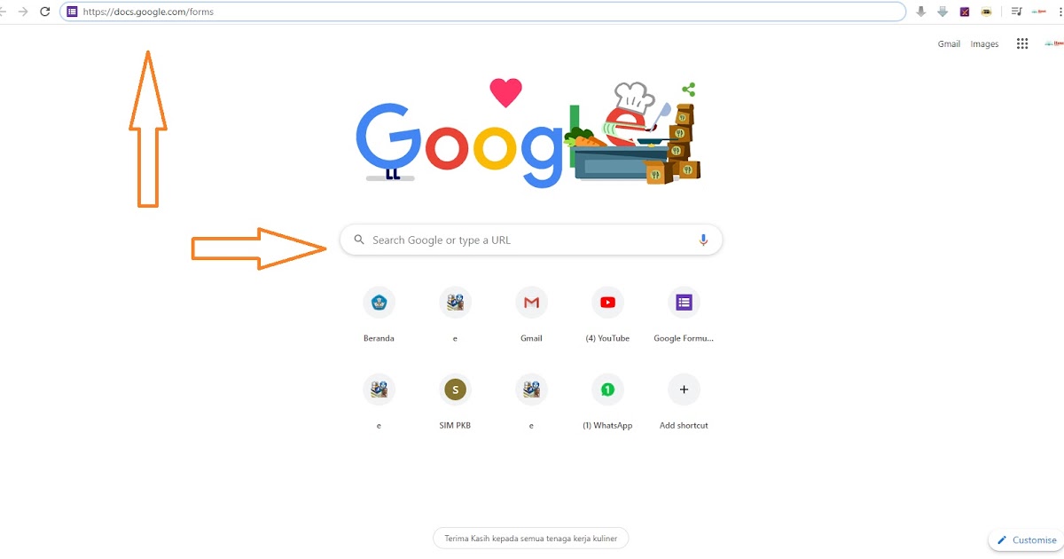Click the browser reload button
This screenshot has height=559, width=1064.
[x=44, y=12]
